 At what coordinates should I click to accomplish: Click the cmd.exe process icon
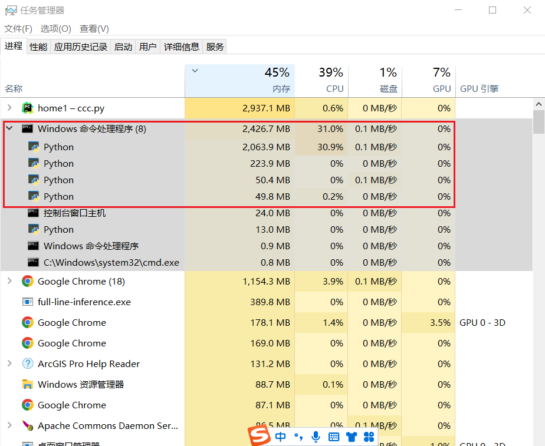(x=34, y=262)
